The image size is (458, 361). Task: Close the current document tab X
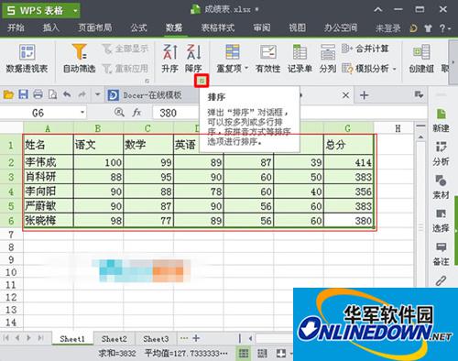tap(345, 95)
